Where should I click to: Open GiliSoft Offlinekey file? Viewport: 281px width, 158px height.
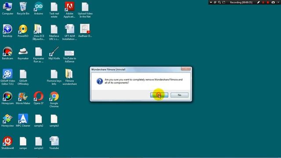pos(23,77)
